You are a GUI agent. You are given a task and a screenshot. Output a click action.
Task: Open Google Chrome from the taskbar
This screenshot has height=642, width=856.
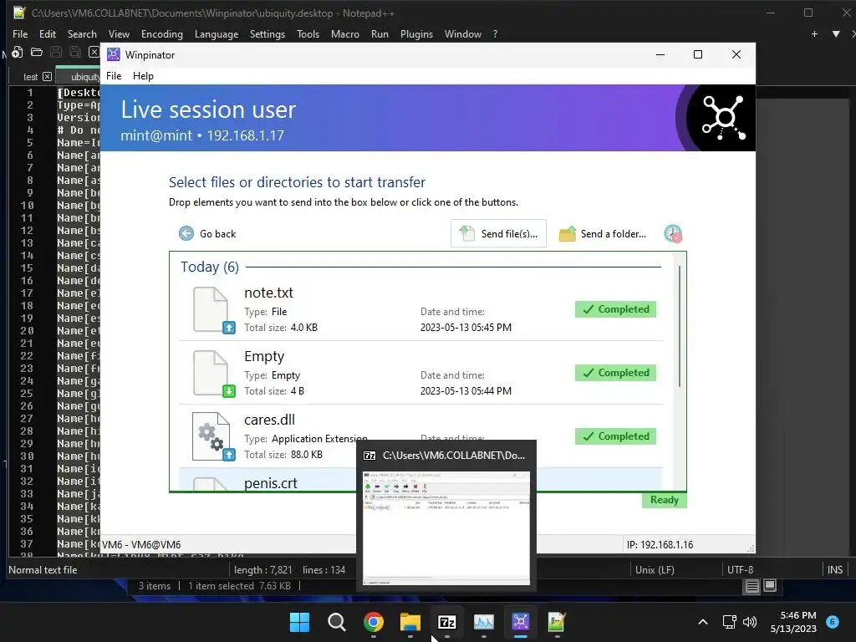click(x=374, y=622)
